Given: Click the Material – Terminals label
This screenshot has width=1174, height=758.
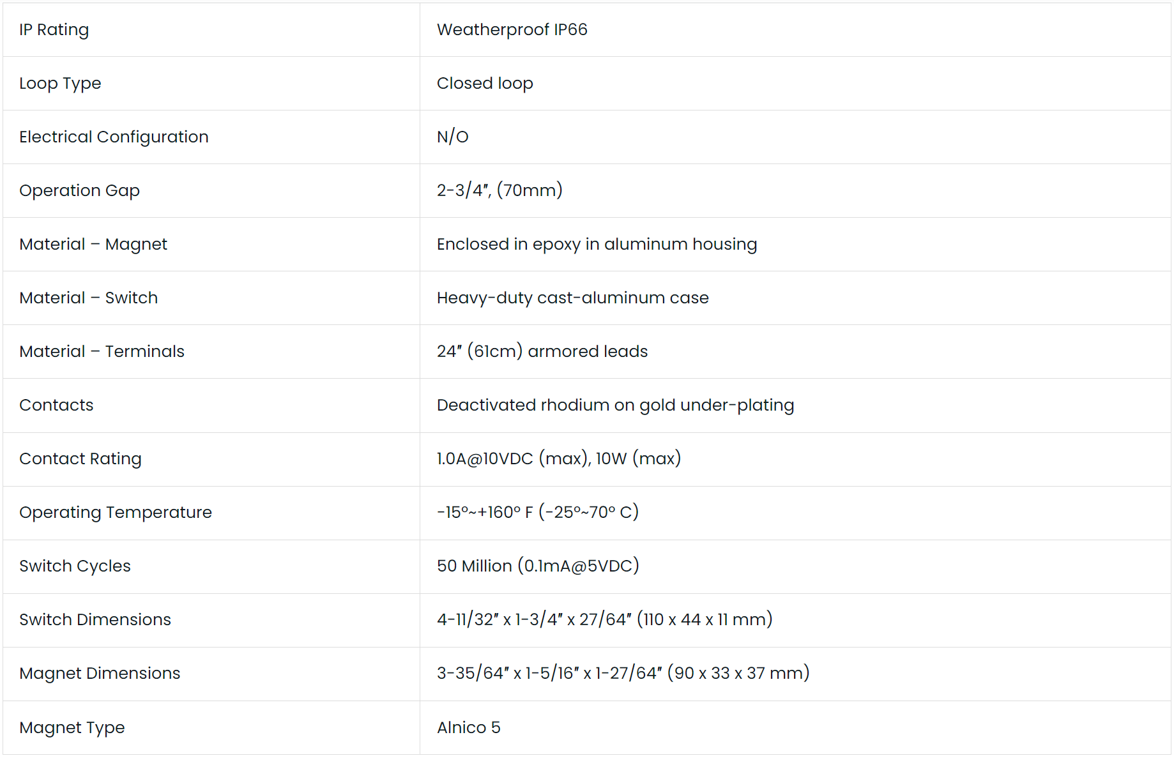Looking at the screenshot, I should [x=102, y=352].
